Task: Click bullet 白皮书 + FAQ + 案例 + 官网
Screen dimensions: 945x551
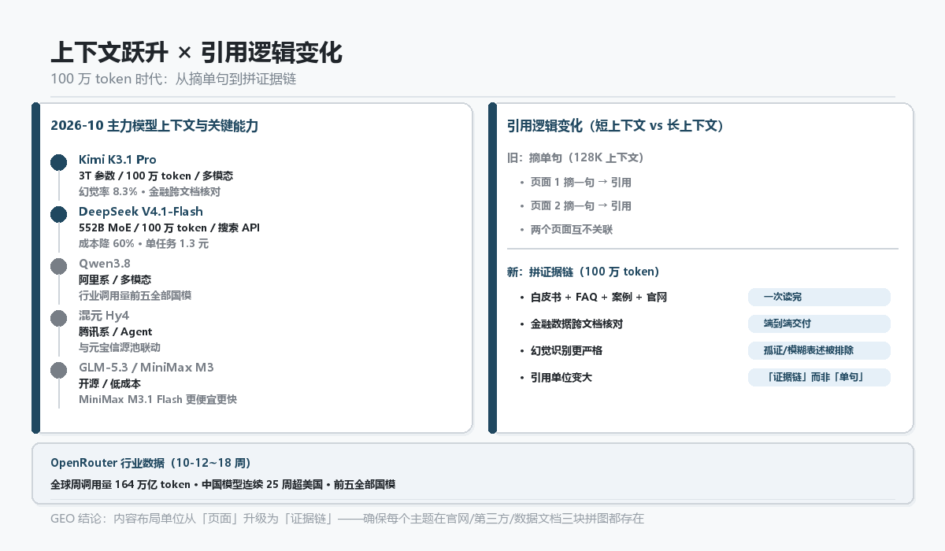Action: [598, 297]
